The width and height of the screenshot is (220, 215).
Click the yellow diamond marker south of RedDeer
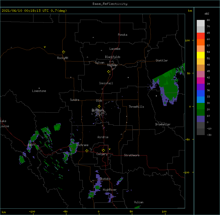pos(109,72)
